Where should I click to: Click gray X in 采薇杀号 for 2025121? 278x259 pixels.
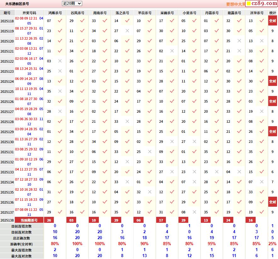point(172,51)
